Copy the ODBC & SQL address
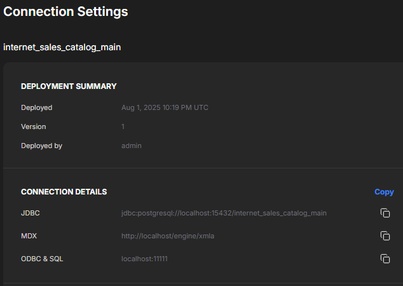403x286 pixels. pyautogui.click(x=385, y=259)
